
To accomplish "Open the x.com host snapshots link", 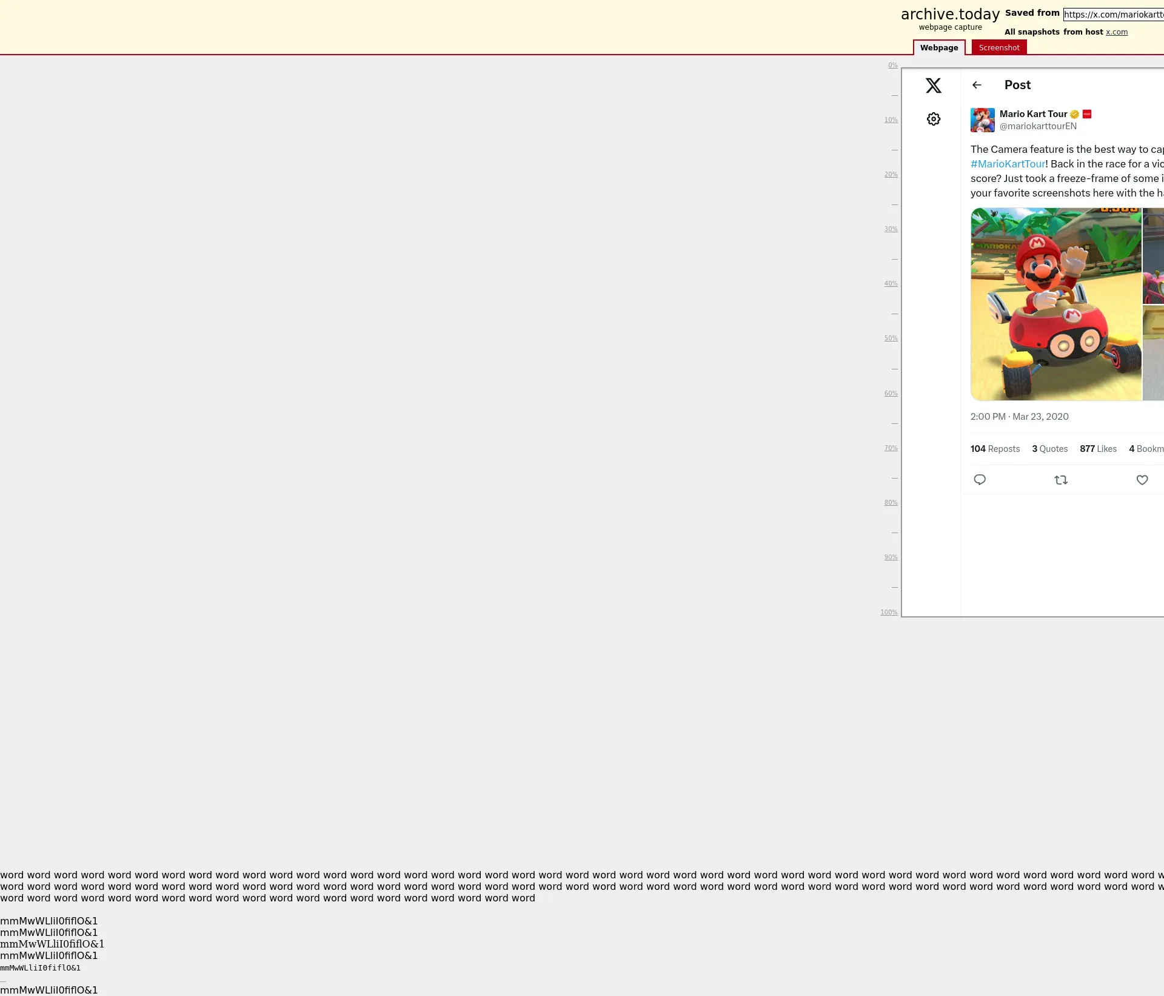I will 1117,32.
